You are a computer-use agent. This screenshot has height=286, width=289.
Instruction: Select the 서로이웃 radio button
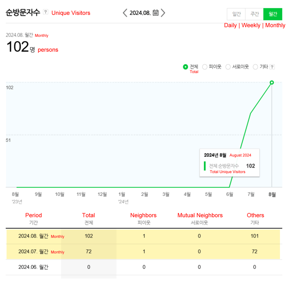228,67
